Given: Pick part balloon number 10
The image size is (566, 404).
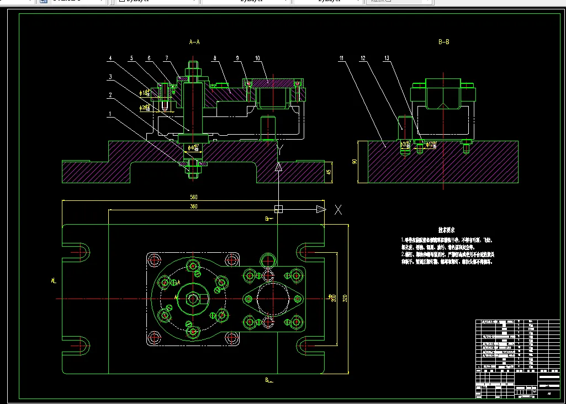Looking at the screenshot, I should pyautogui.click(x=257, y=58).
